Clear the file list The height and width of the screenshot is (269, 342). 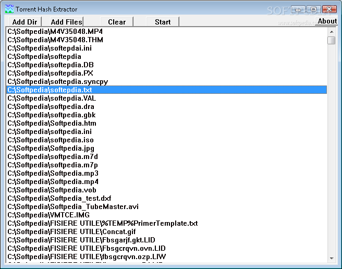[x=117, y=22]
